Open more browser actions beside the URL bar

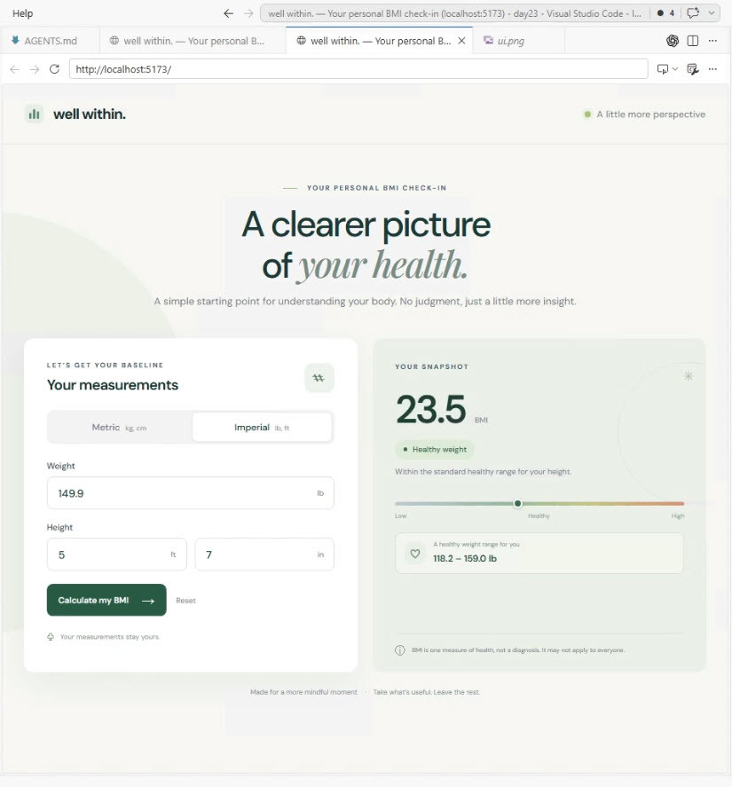(712, 69)
